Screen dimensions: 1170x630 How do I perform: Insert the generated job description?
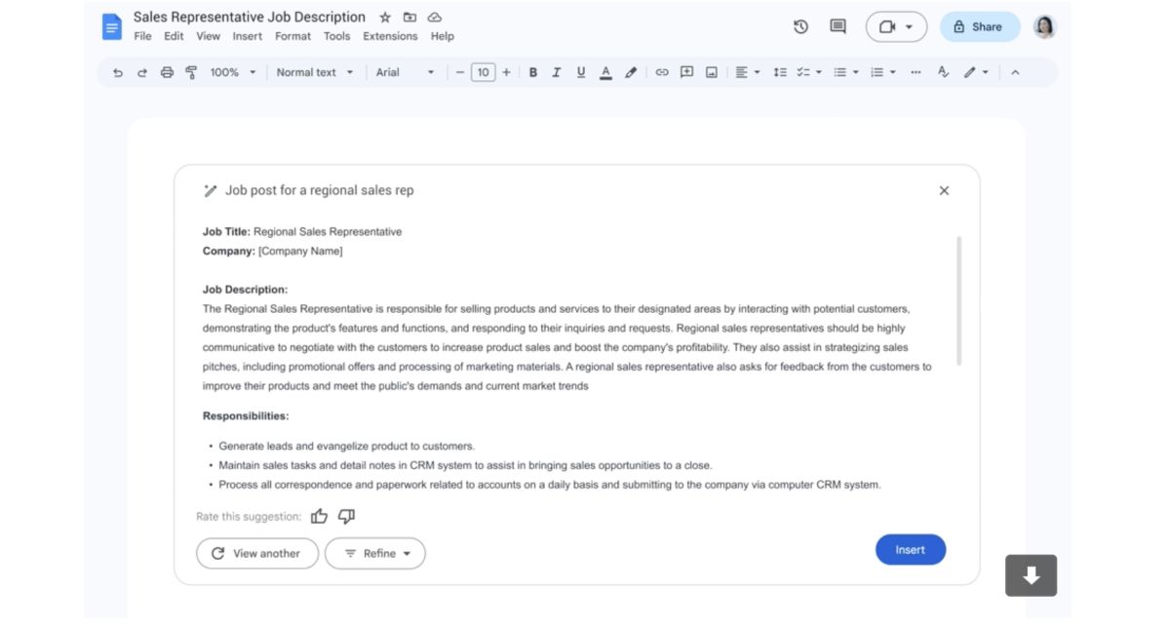[x=910, y=549]
